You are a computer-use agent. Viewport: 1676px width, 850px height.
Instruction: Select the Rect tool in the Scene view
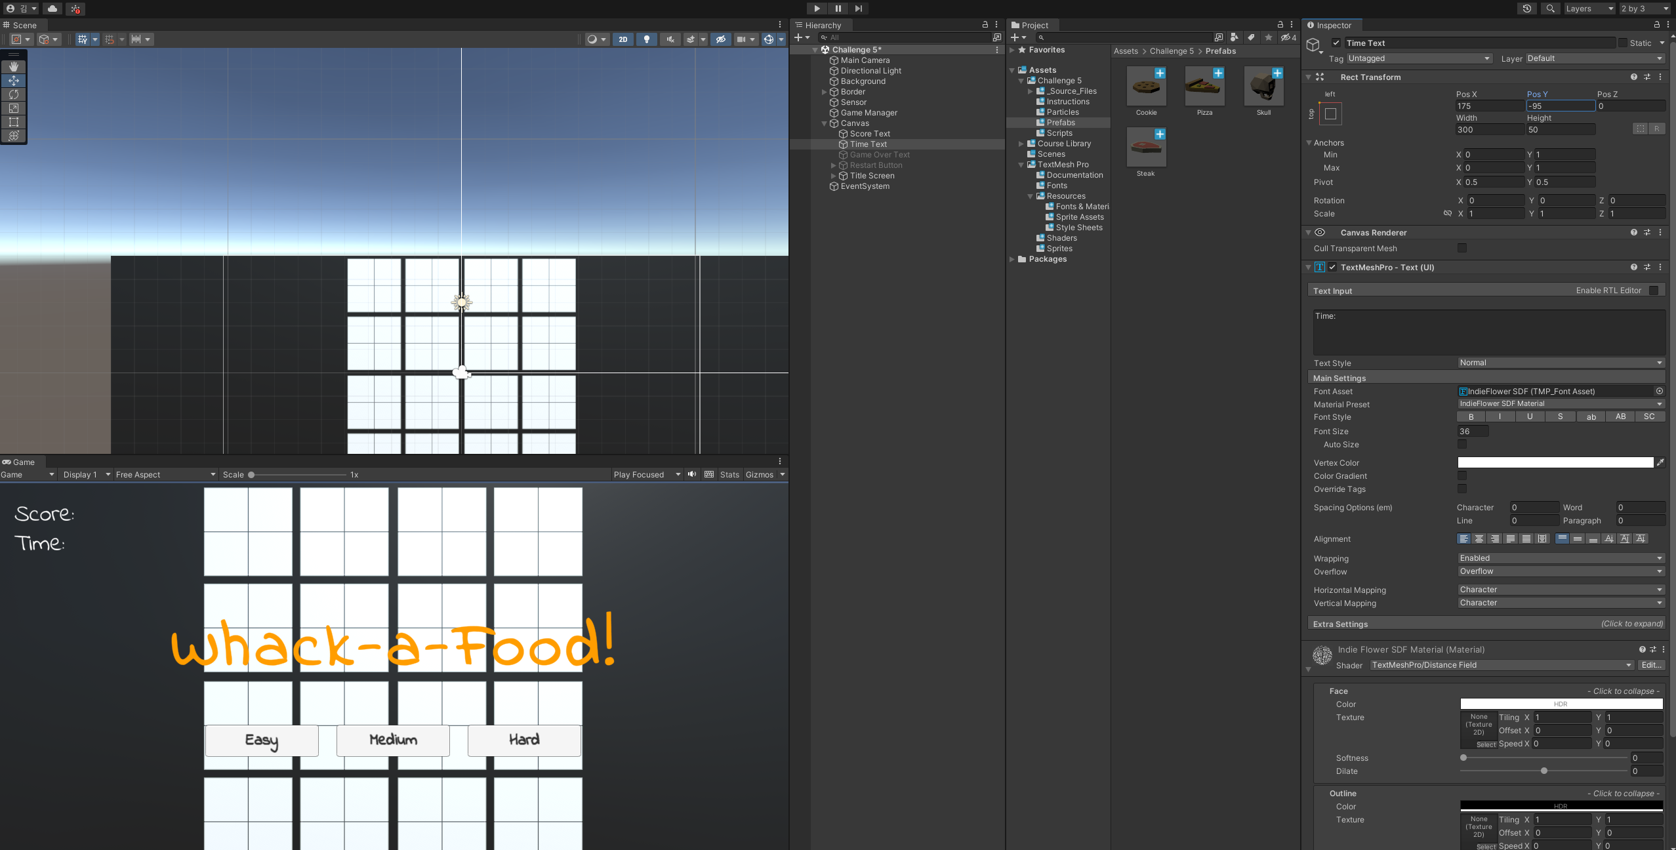[14, 122]
